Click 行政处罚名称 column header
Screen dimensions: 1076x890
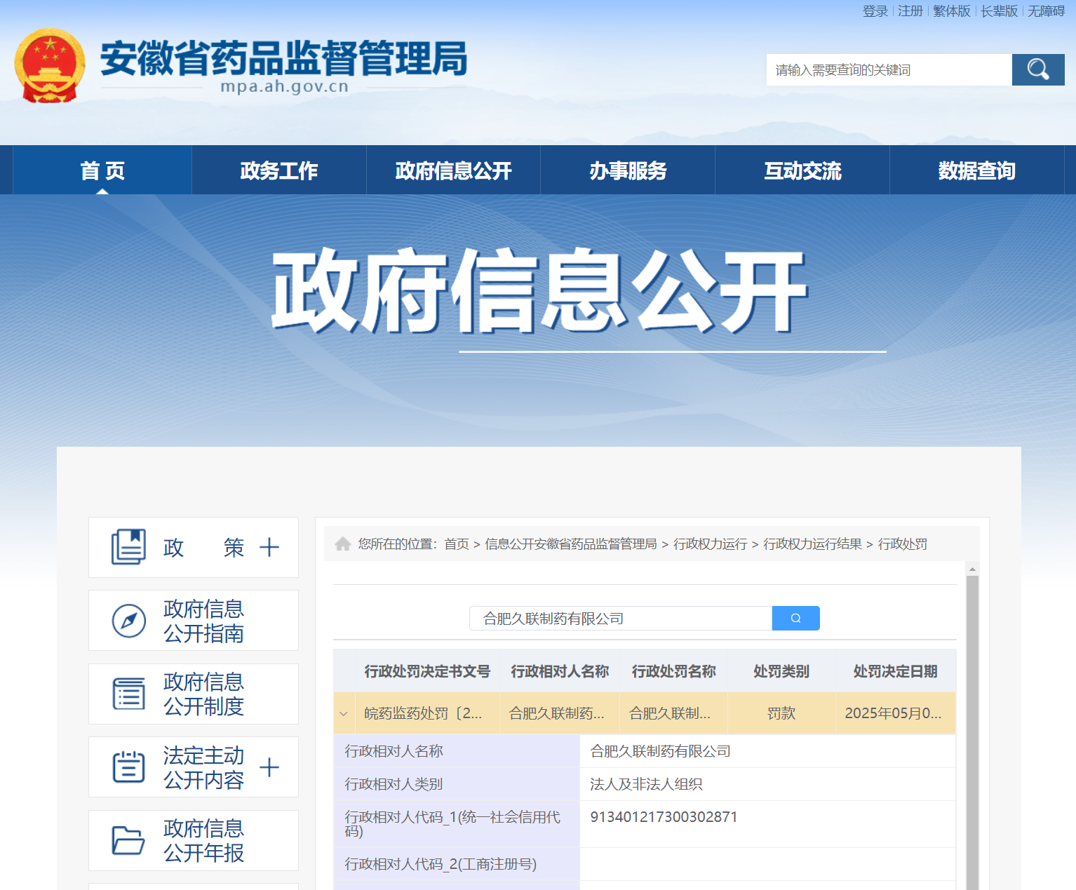click(674, 671)
